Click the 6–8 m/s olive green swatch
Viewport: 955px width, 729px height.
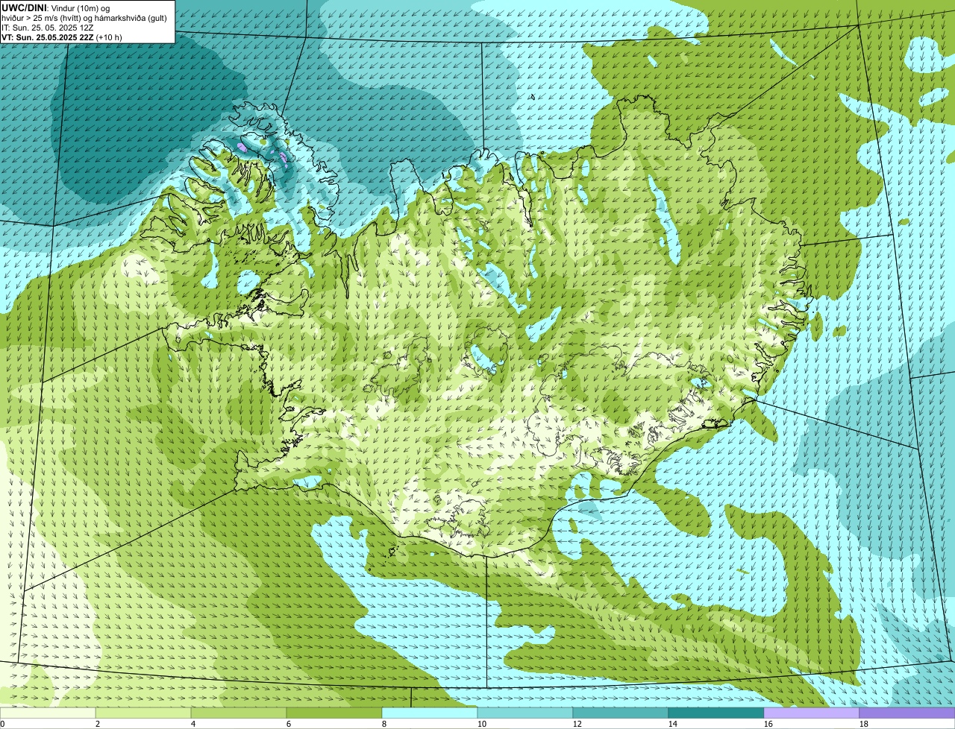tap(334, 713)
